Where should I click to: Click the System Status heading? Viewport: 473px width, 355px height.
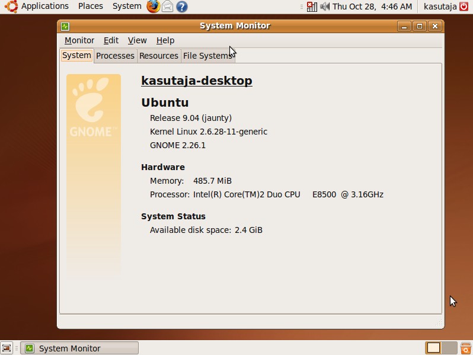tap(173, 216)
